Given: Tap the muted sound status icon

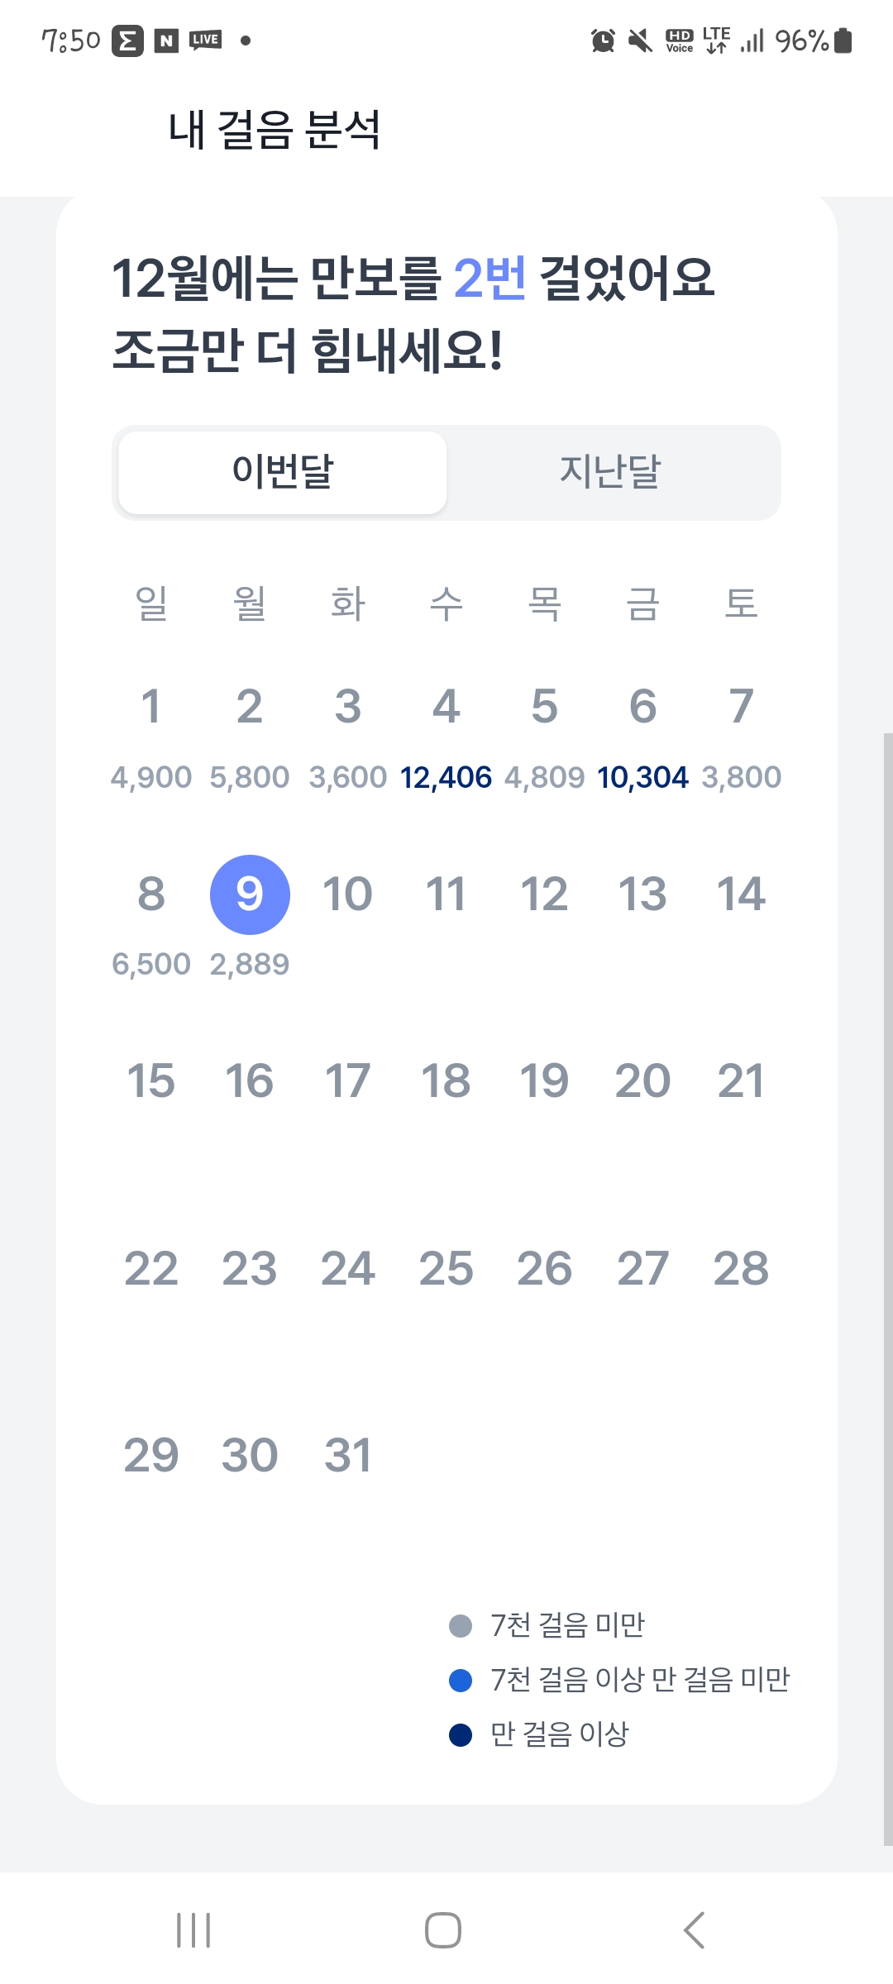Looking at the screenshot, I should click(x=640, y=41).
